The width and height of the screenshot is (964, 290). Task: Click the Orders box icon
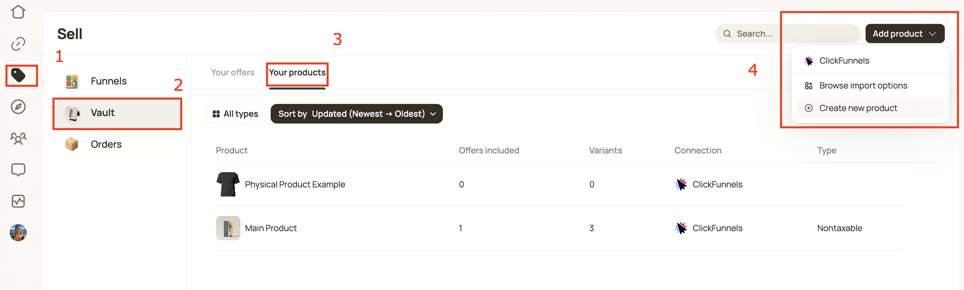click(x=72, y=144)
